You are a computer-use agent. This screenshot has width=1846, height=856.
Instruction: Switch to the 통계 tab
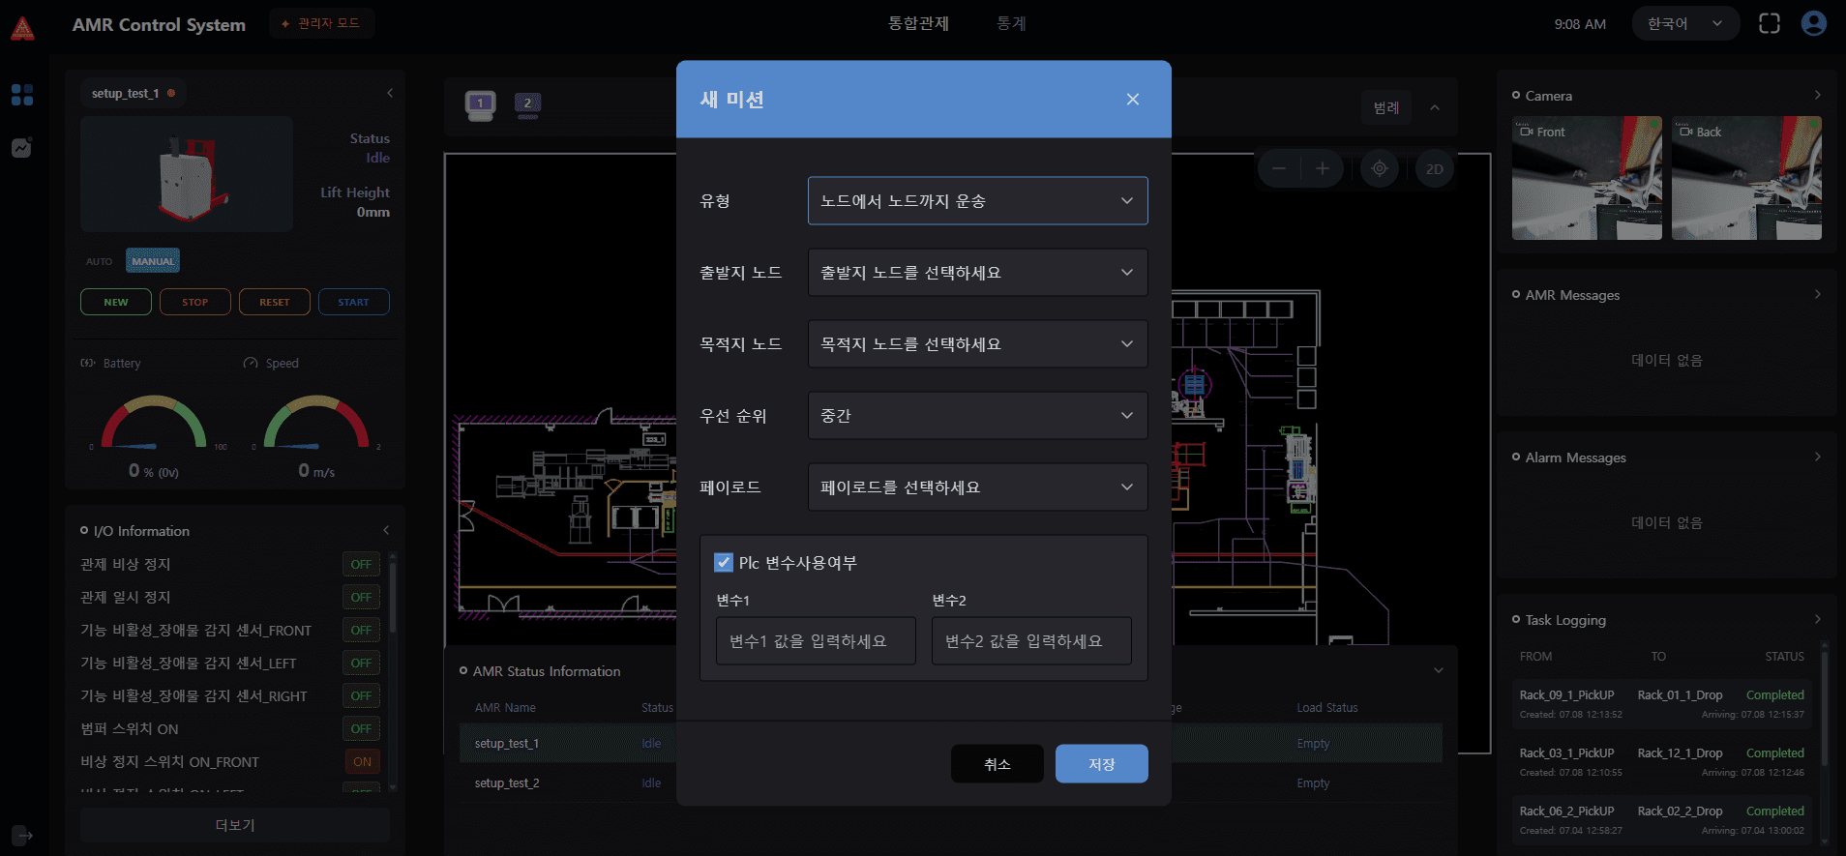pyautogui.click(x=1011, y=23)
